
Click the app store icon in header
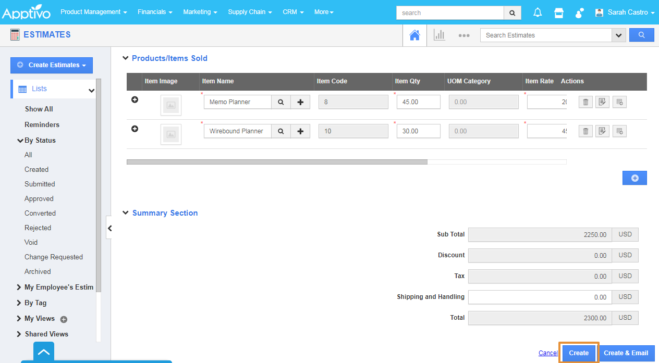click(x=559, y=12)
